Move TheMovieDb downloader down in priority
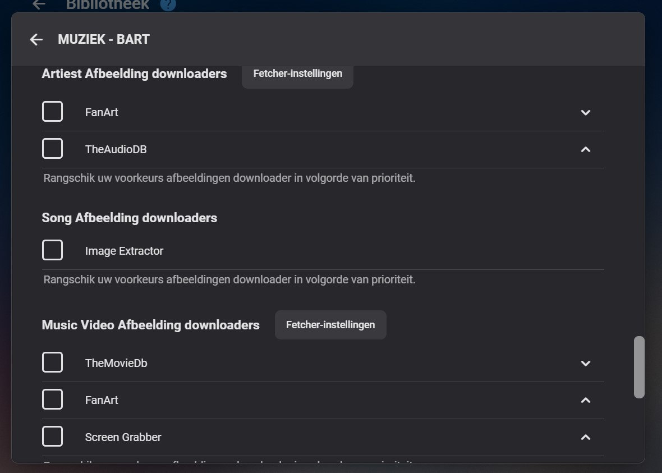 click(x=586, y=364)
